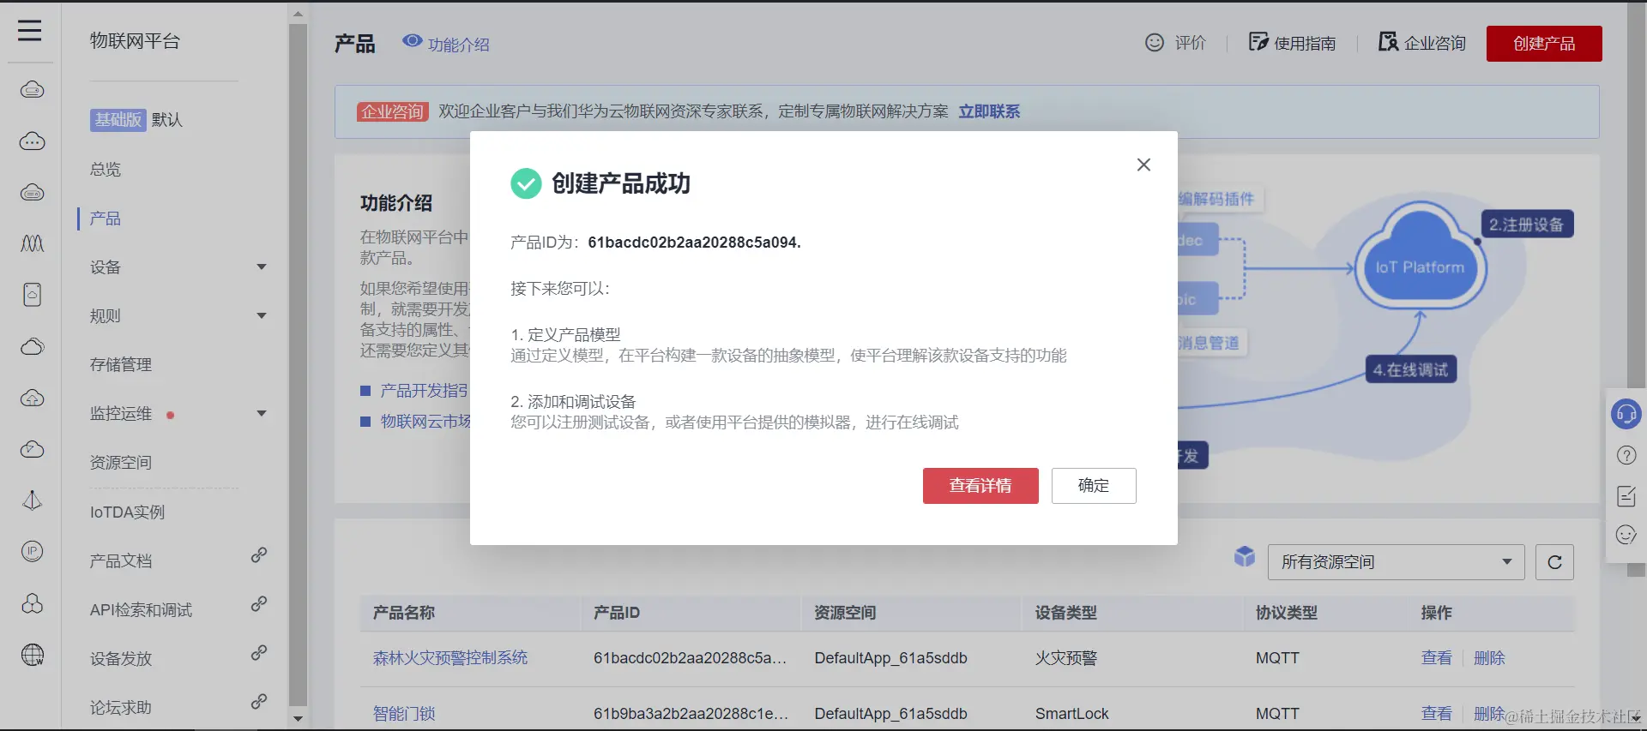Screen dimensions: 1647x731
Task: Click product ID 61bacdc02b2aa20288c5a094 in dialog
Action: pyautogui.click(x=694, y=243)
